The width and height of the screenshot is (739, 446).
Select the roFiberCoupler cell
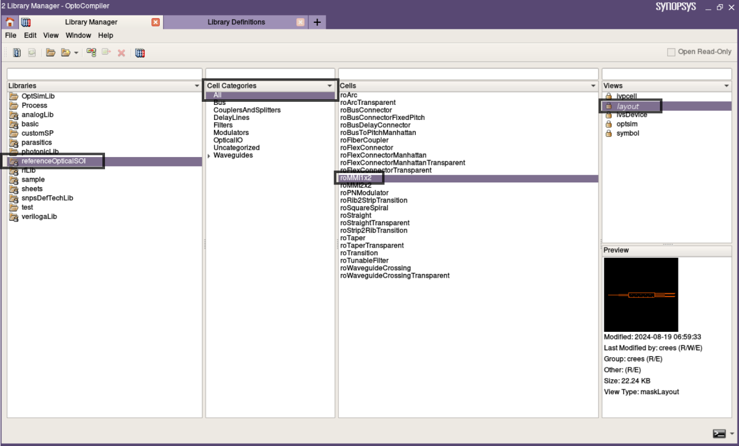[x=364, y=140]
